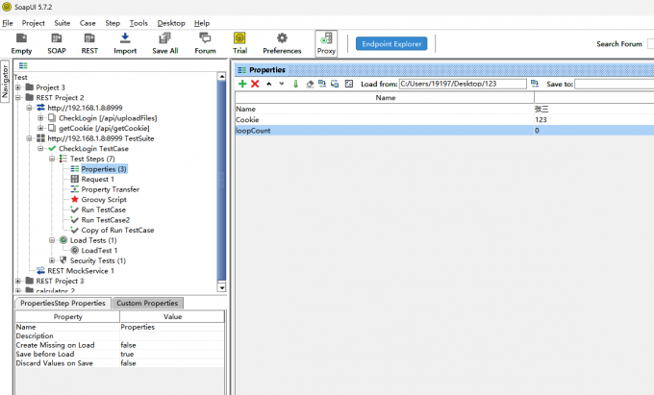This screenshot has height=395, width=654.
Task: Click navigator scrollbar down arrow
Action: (x=222, y=288)
